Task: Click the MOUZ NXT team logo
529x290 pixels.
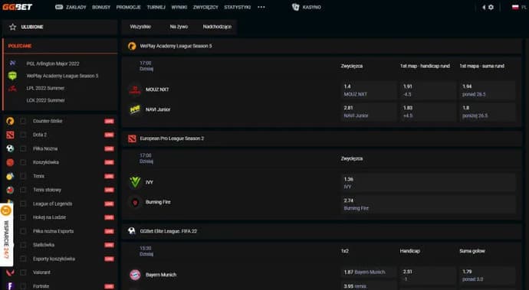Action: coord(135,90)
